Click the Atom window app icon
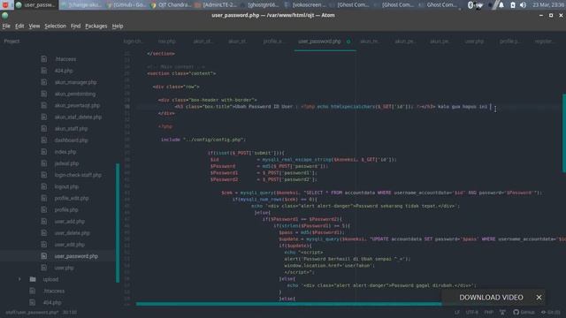This screenshot has width=566, height=318. tap(5, 16)
